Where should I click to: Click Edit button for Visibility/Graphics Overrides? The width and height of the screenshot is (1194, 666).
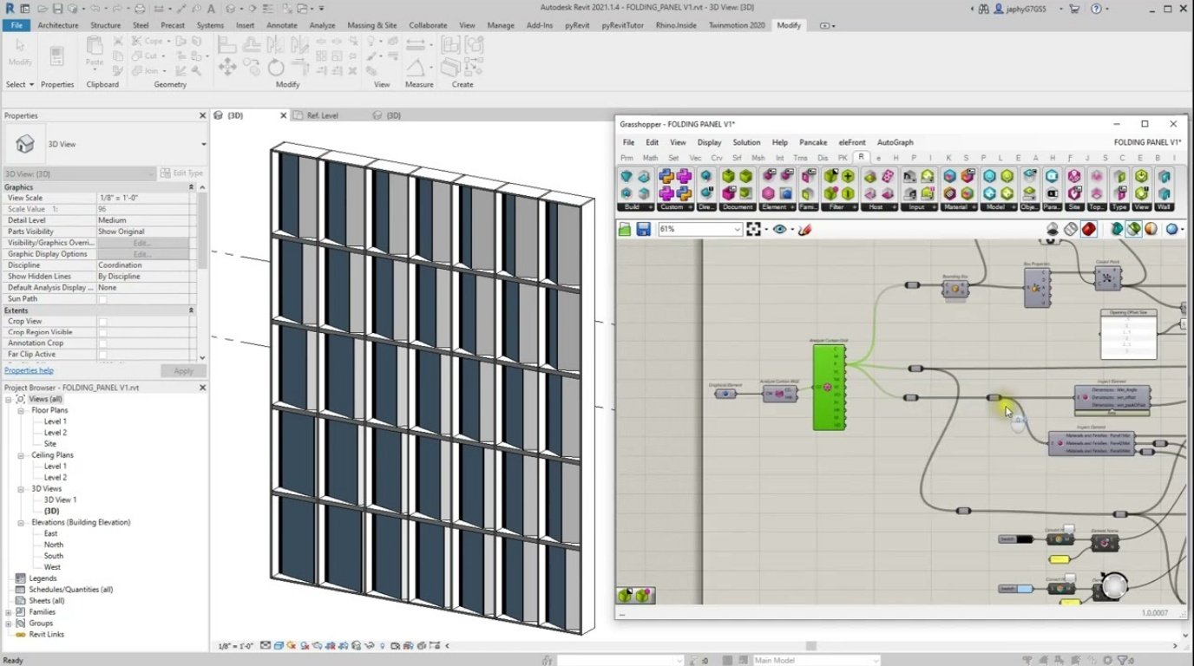click(x=142, y=243)
